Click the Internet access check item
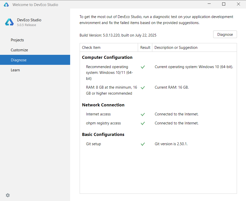The width and height of the screenshot is (246, 201). click(x=98, y=114)
